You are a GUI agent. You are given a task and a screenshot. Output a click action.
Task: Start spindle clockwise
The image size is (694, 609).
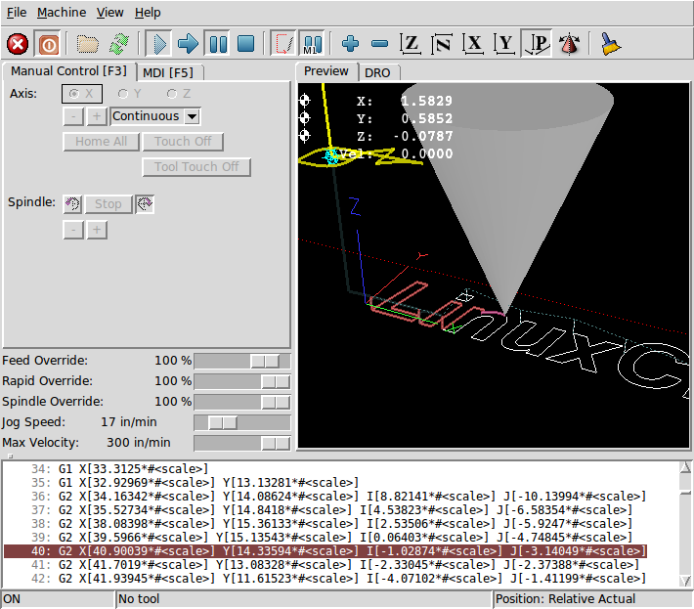pos(145,204)
